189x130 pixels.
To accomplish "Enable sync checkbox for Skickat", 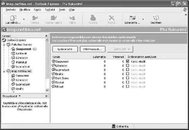I will point(127,82).
